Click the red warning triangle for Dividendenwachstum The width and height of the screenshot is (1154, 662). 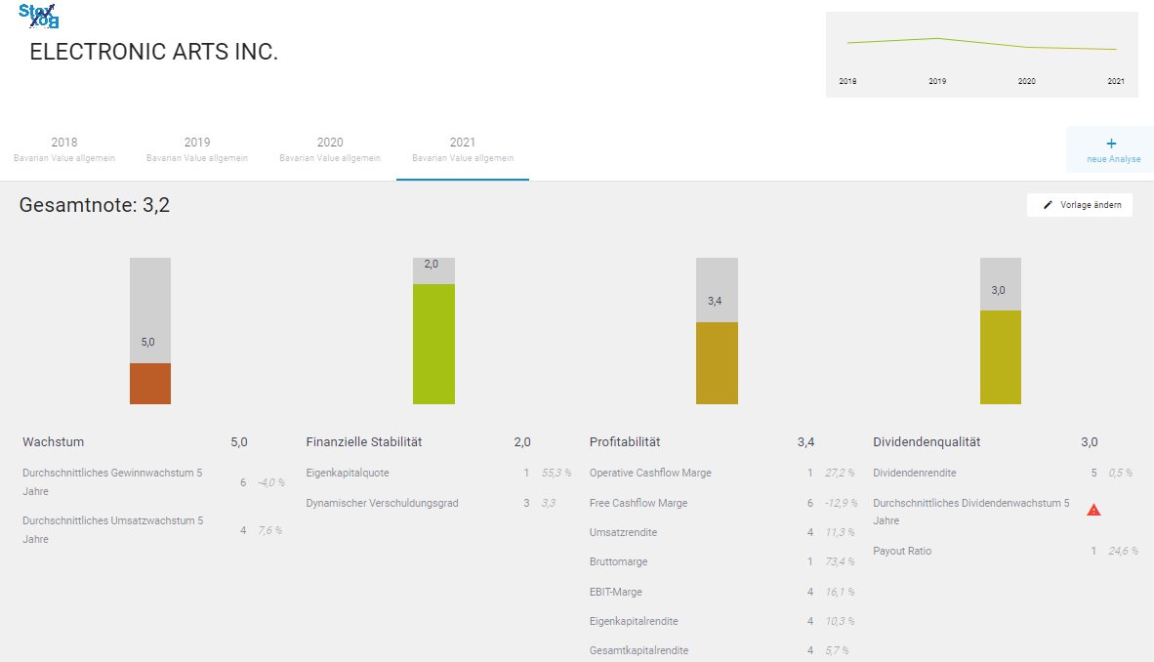1093,510
